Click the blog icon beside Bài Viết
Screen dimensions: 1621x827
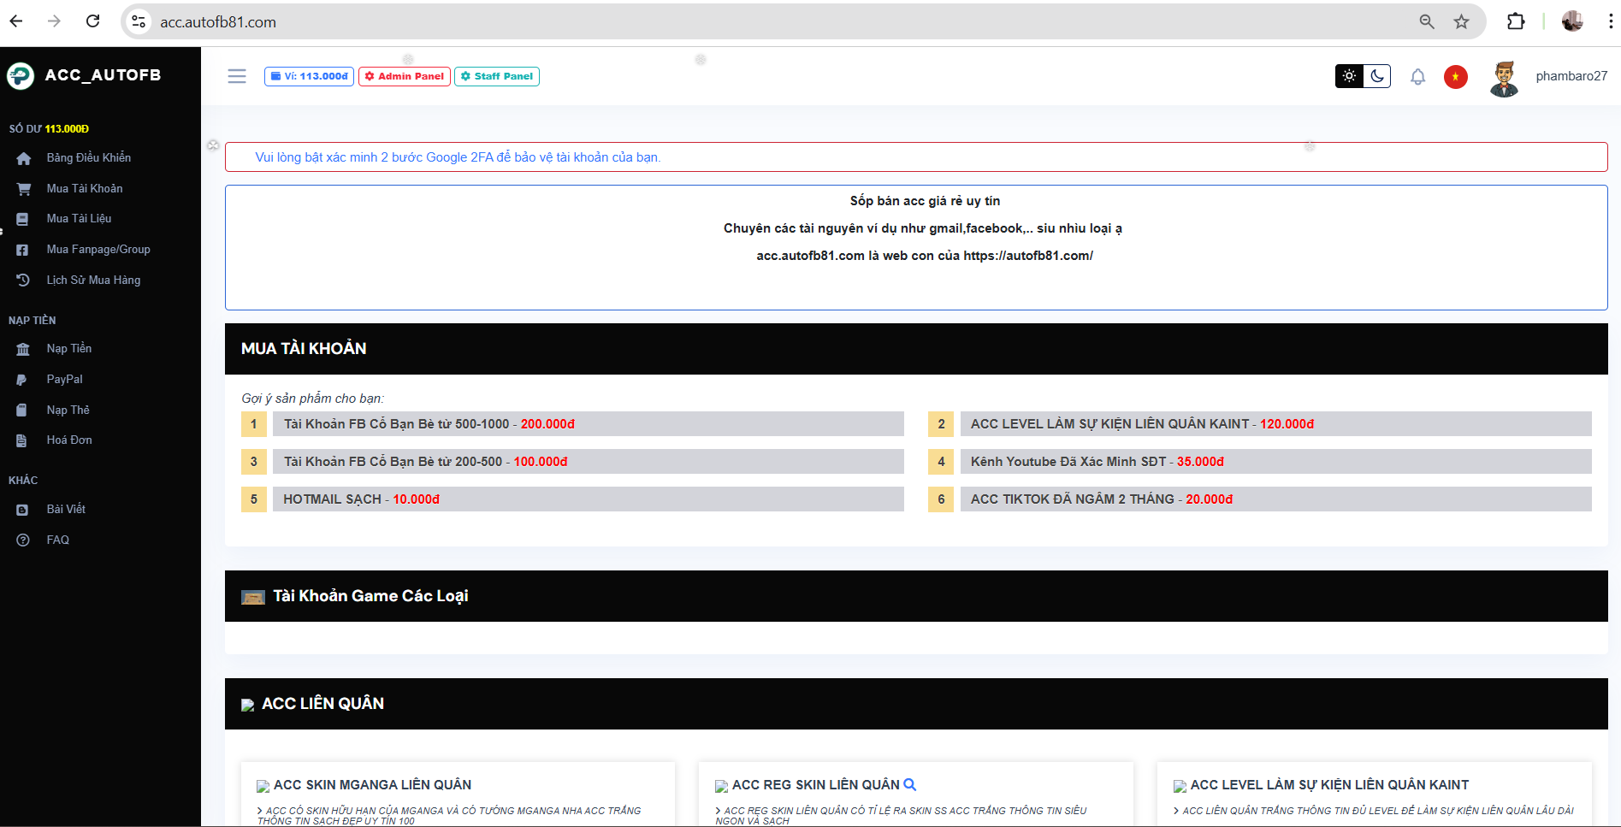[x=22, y=510]
